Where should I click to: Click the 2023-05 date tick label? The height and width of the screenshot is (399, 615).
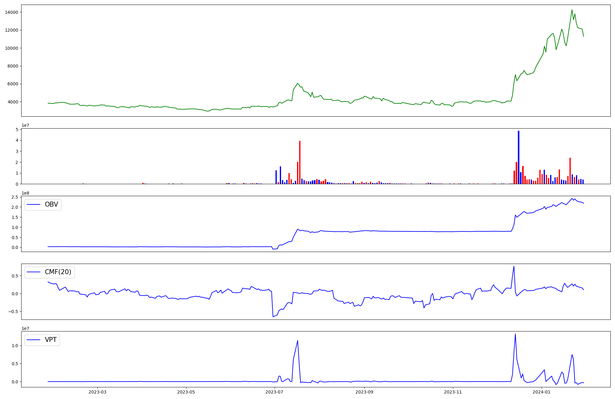point(186,392)
